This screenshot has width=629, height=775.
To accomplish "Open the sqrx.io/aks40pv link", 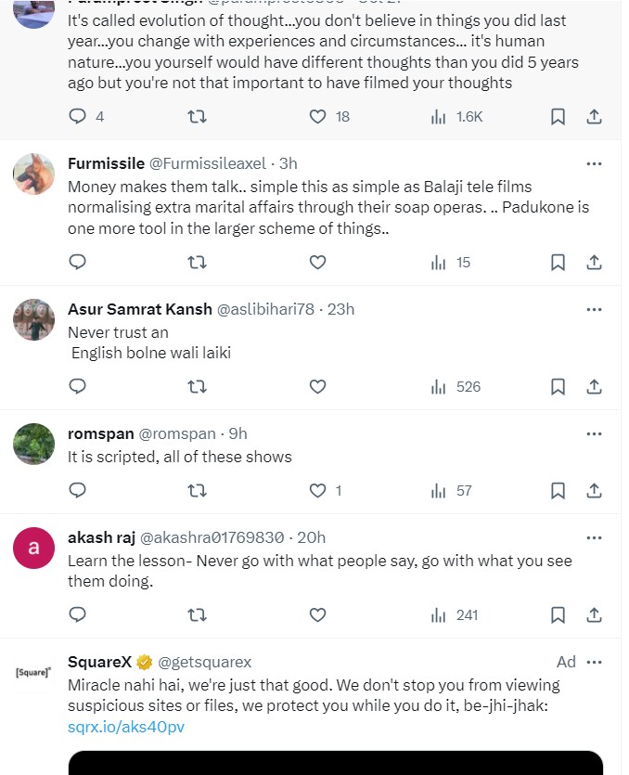I will (126, 727).
